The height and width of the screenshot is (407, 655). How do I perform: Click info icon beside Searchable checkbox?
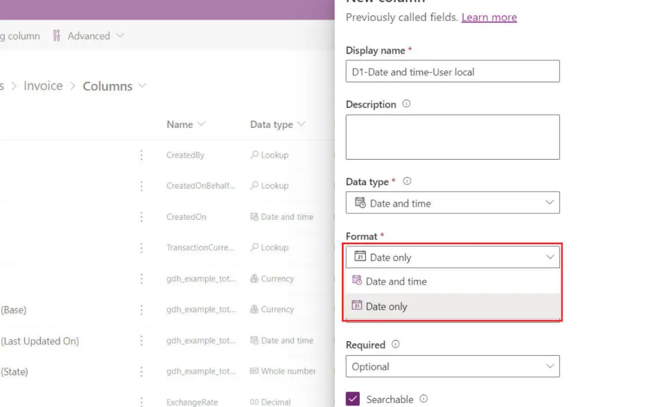pyautogui.click(x=424, y=399)
